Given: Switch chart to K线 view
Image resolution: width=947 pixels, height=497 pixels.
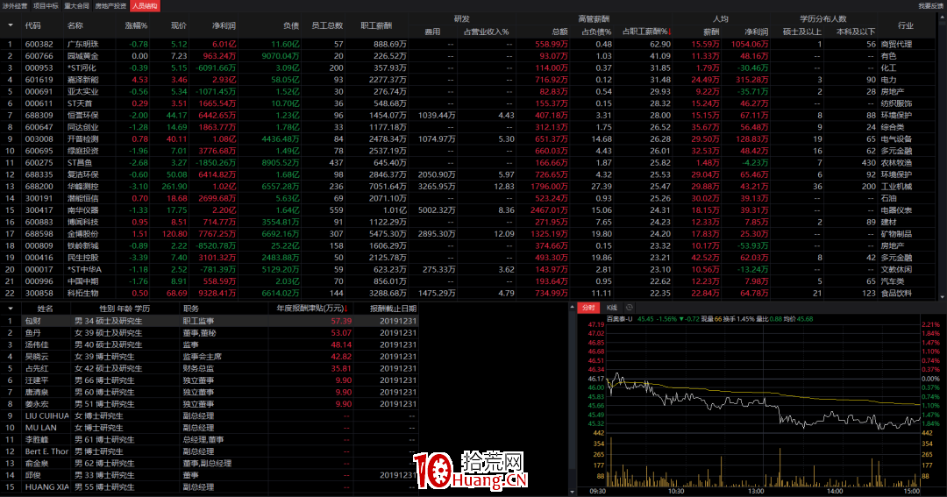Looking at the screenshot, I should (x=612, y=308).
